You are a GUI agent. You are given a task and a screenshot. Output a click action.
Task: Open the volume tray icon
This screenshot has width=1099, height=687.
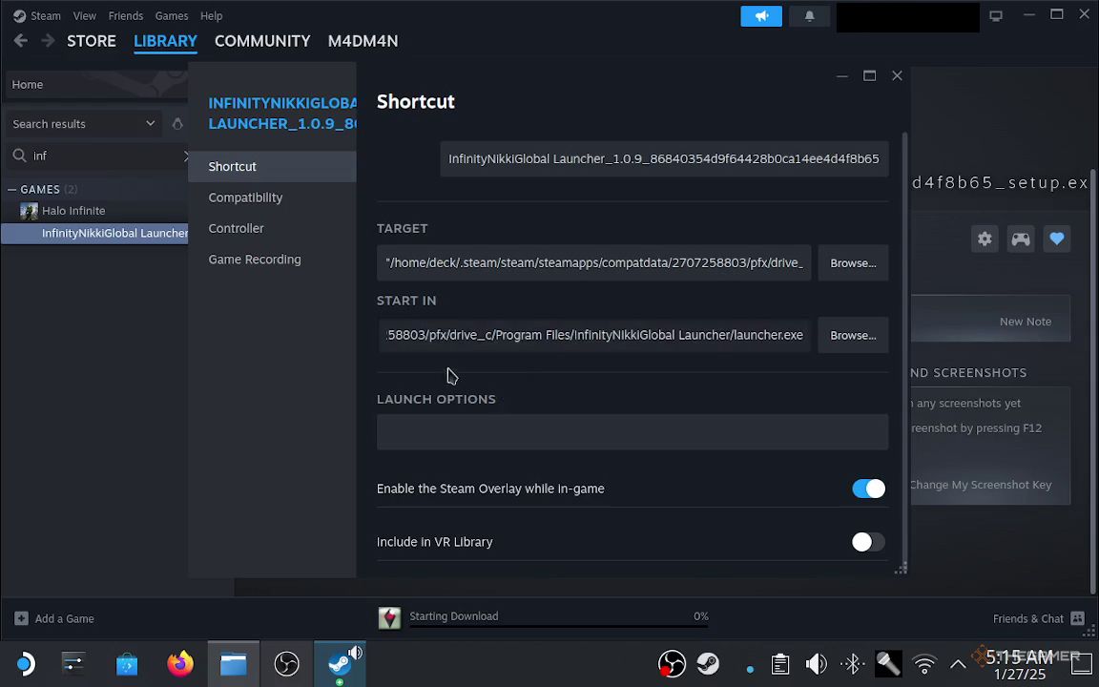816,663
